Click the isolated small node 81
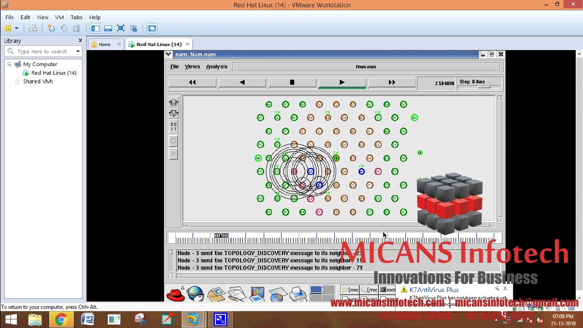The height and width of the screenshot is (328, 583). point(420,153)
